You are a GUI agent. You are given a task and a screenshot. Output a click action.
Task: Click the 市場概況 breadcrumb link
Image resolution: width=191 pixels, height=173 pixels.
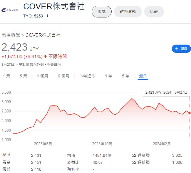point(11,35)
